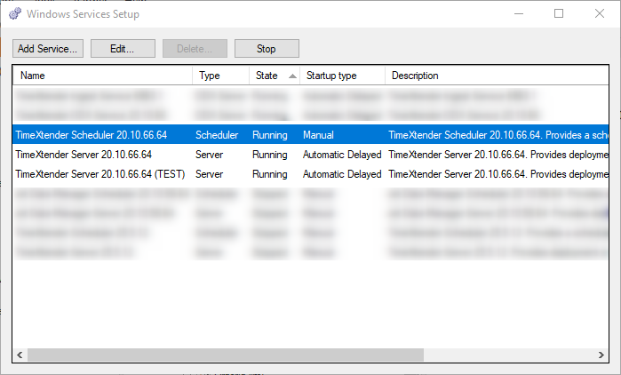Click the Windows Services Setup gear icon
Viewport: 621px width, 375px height.
click(15, 13)
